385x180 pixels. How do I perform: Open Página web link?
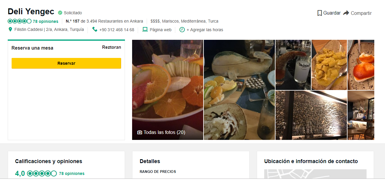pyautogui.click(x=161, y=30)
